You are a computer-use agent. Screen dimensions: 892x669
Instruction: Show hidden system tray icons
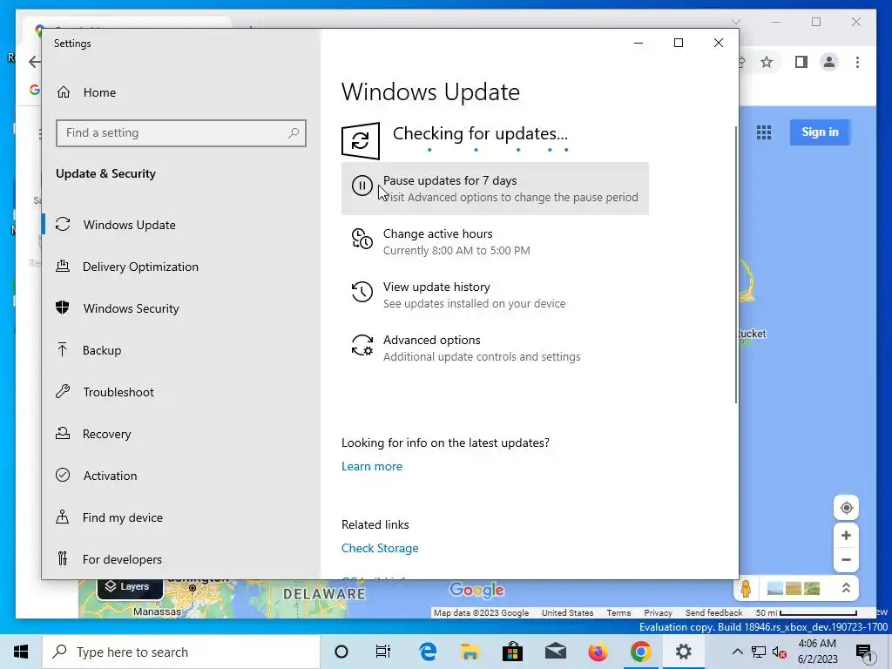pyautogui.click(x=737, y=652)
